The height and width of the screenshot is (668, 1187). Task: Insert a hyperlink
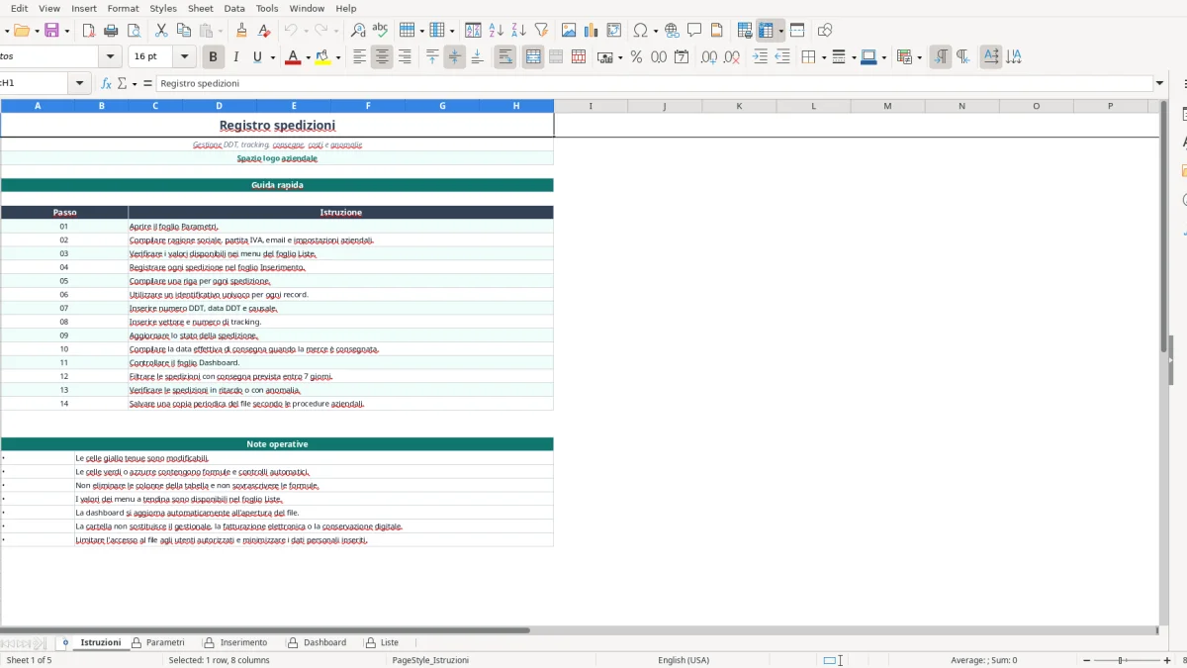pos(672,31)
